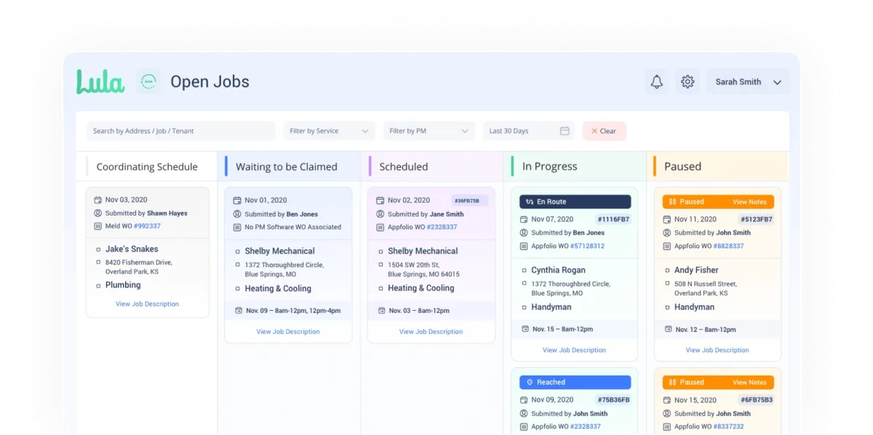The height and width of the screenshot is (435, 873).
Task: Click the En Route status banner
Action: [x=575, y=202]
